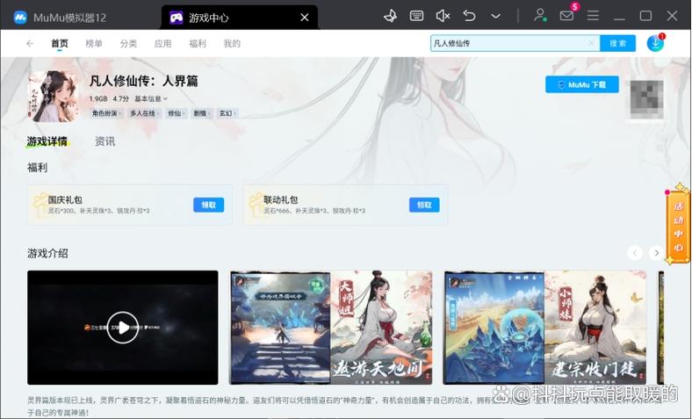The image size is (692, 419).
Task: Click the blurred QR code image
Action: pos(646,99)
